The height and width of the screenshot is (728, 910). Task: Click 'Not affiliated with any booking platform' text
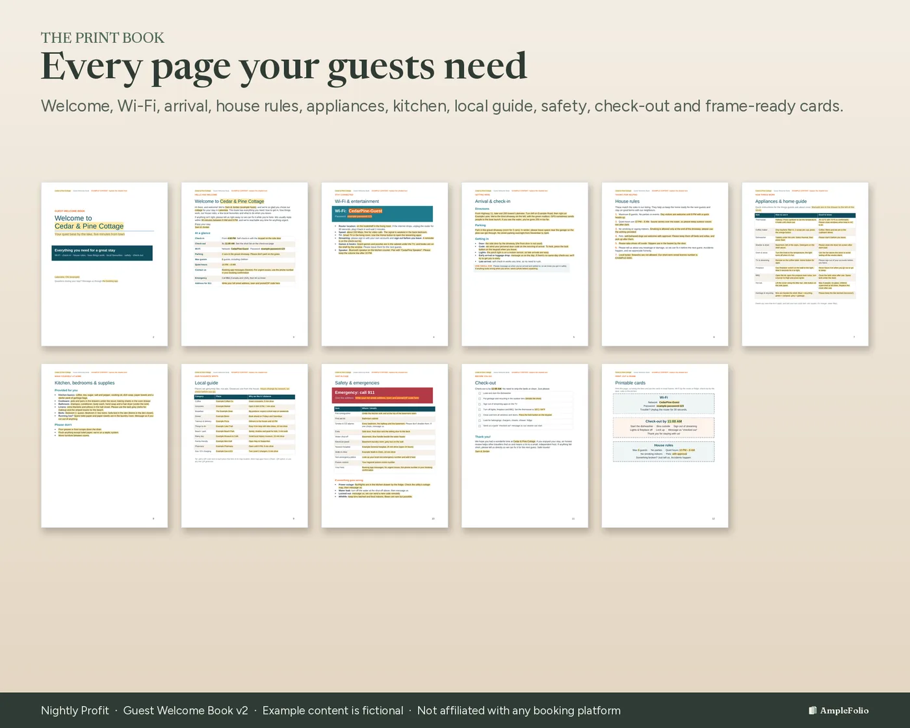(519, 710)
